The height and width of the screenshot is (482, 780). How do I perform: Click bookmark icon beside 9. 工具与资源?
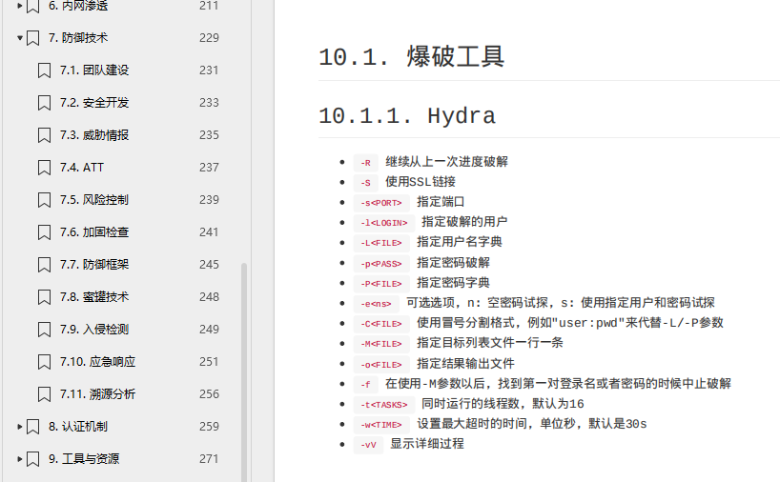point(32,459)
